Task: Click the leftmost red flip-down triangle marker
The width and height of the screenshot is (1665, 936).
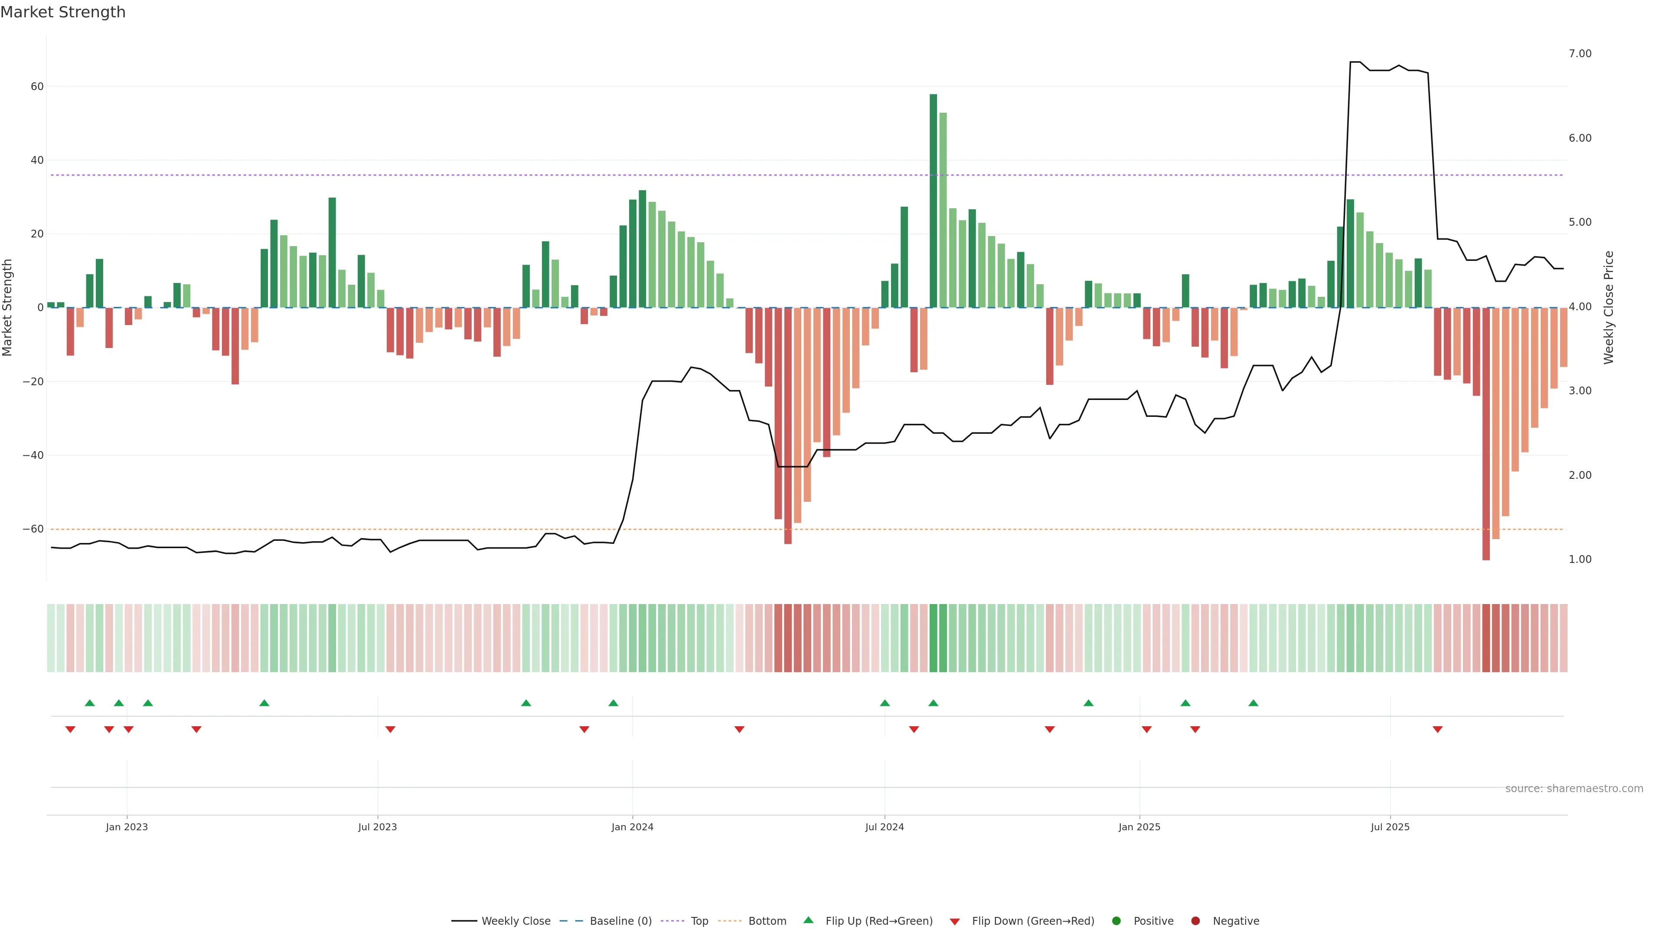Action: (70, 729)
